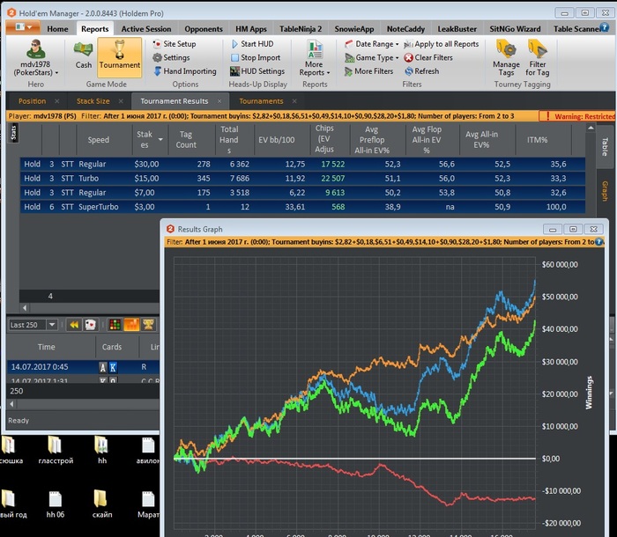This screenshot has height=537, width=617.
Task: Click the yellow rewind arrows icon
Action: point(73,325)
